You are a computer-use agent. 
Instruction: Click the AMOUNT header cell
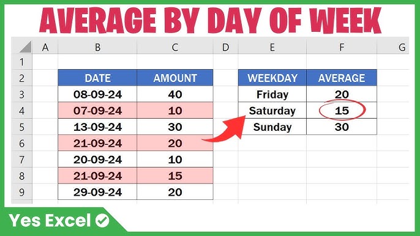coord(175,78)
